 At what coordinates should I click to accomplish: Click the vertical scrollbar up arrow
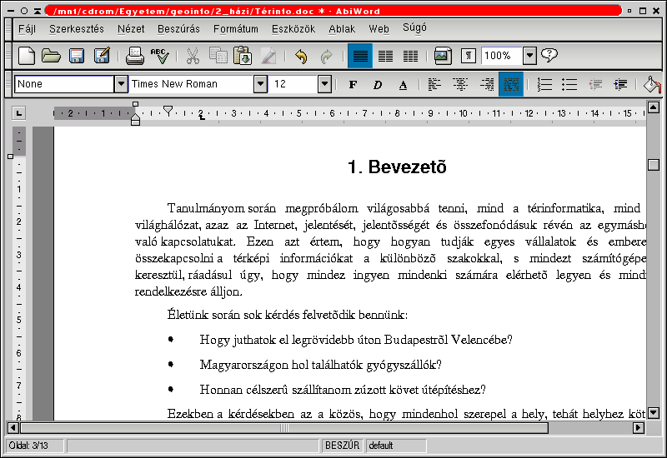[x=654, y=107]
